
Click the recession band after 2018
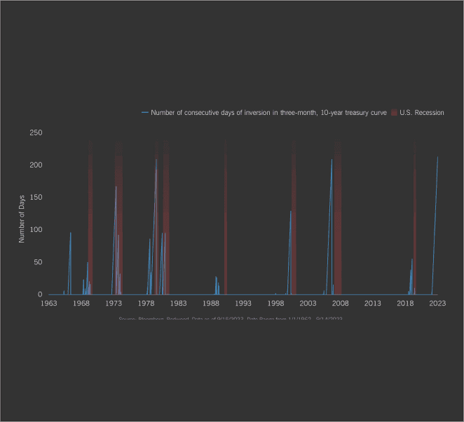click(x=415, y=217)
